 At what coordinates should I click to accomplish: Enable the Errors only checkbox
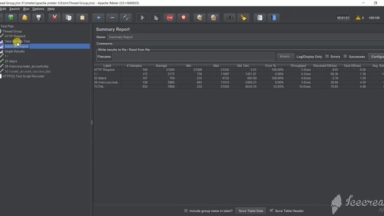coord(327,56)
